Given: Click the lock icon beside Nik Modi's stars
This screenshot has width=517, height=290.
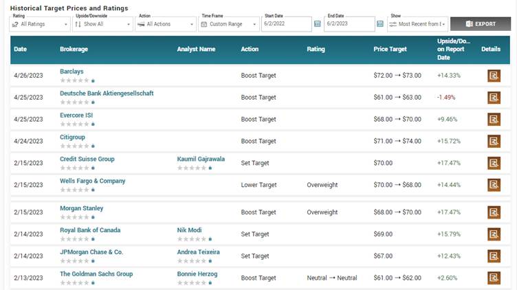Looking at the screenshot, I should coord(210,239).
